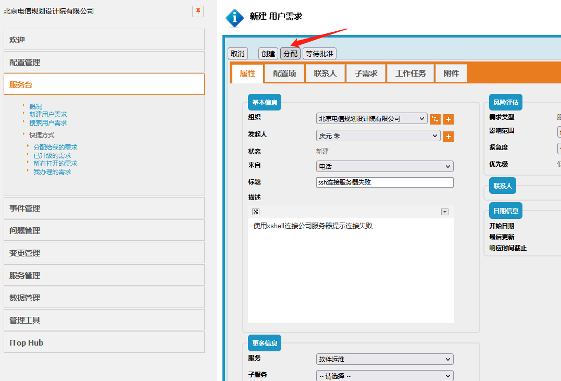Click the 新建 status value
Image resolution: width=561 pixels, height=381 pixels.
322,152
